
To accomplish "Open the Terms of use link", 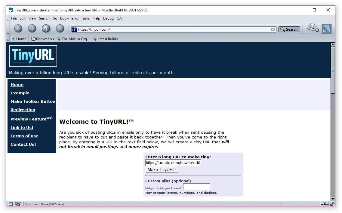I will coord(24,136).
